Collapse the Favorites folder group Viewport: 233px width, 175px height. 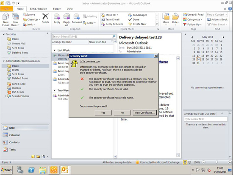3,34
